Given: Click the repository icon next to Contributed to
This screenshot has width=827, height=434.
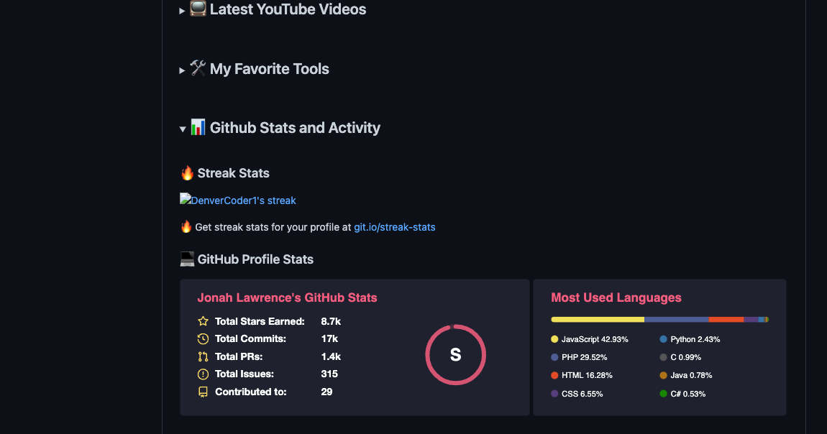Looking at the screenshot, I should point(202,392).
